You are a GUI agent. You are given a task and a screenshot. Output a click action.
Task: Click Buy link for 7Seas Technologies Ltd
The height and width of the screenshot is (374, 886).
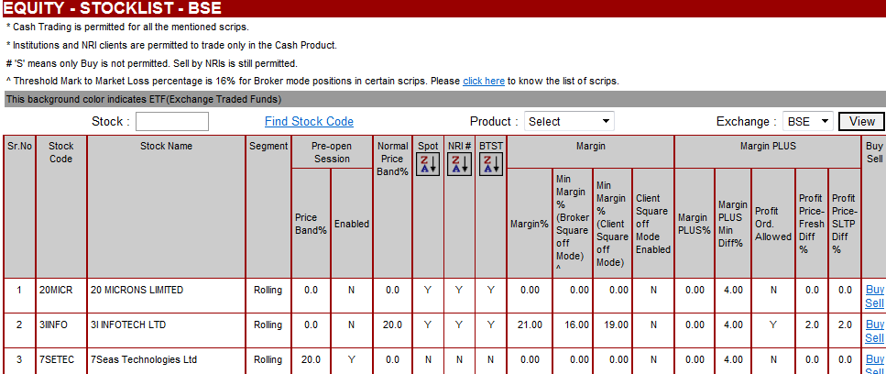(x=874, y=359)
